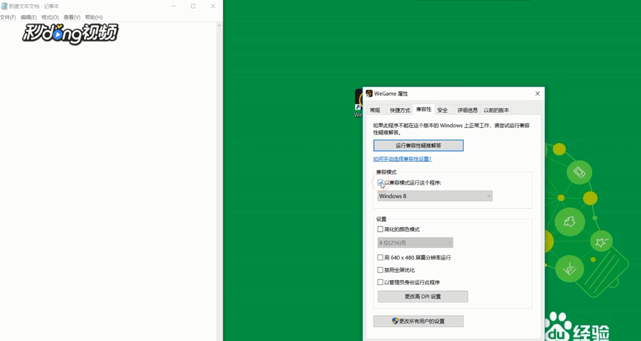
Task: Click the shield icon on 更改所有用户的设置
Action: [x=395, y=321]
